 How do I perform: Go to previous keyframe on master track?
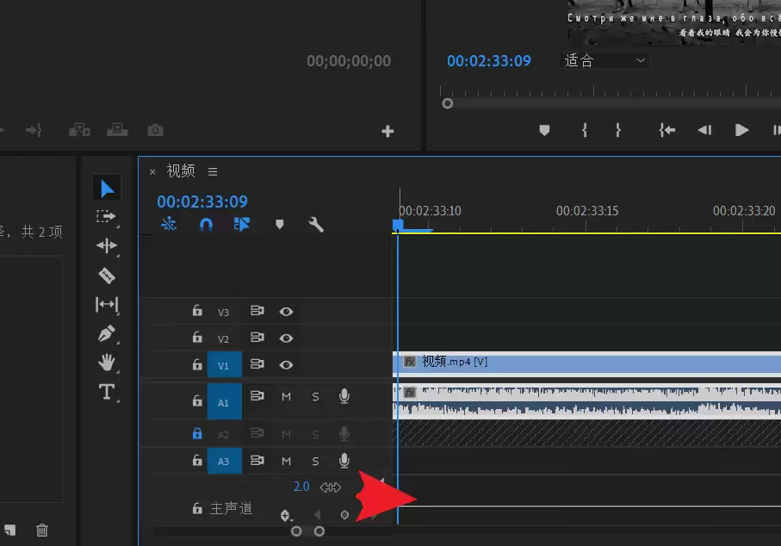point(317,515)
